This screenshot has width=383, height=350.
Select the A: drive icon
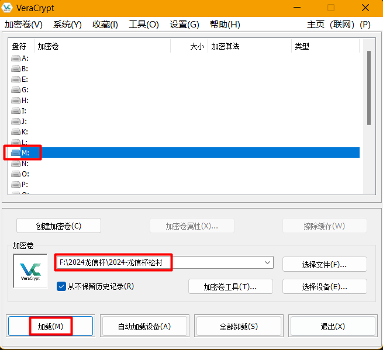click(16, 58)
